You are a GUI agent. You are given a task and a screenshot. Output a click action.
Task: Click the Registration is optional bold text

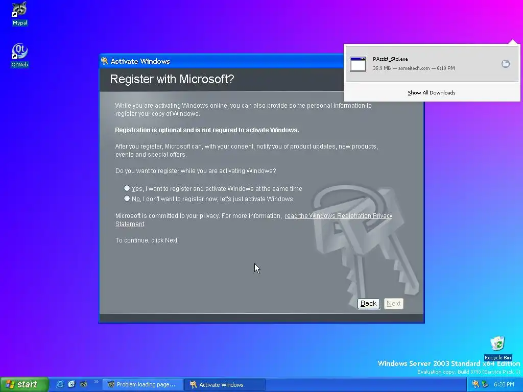(207, 130)
